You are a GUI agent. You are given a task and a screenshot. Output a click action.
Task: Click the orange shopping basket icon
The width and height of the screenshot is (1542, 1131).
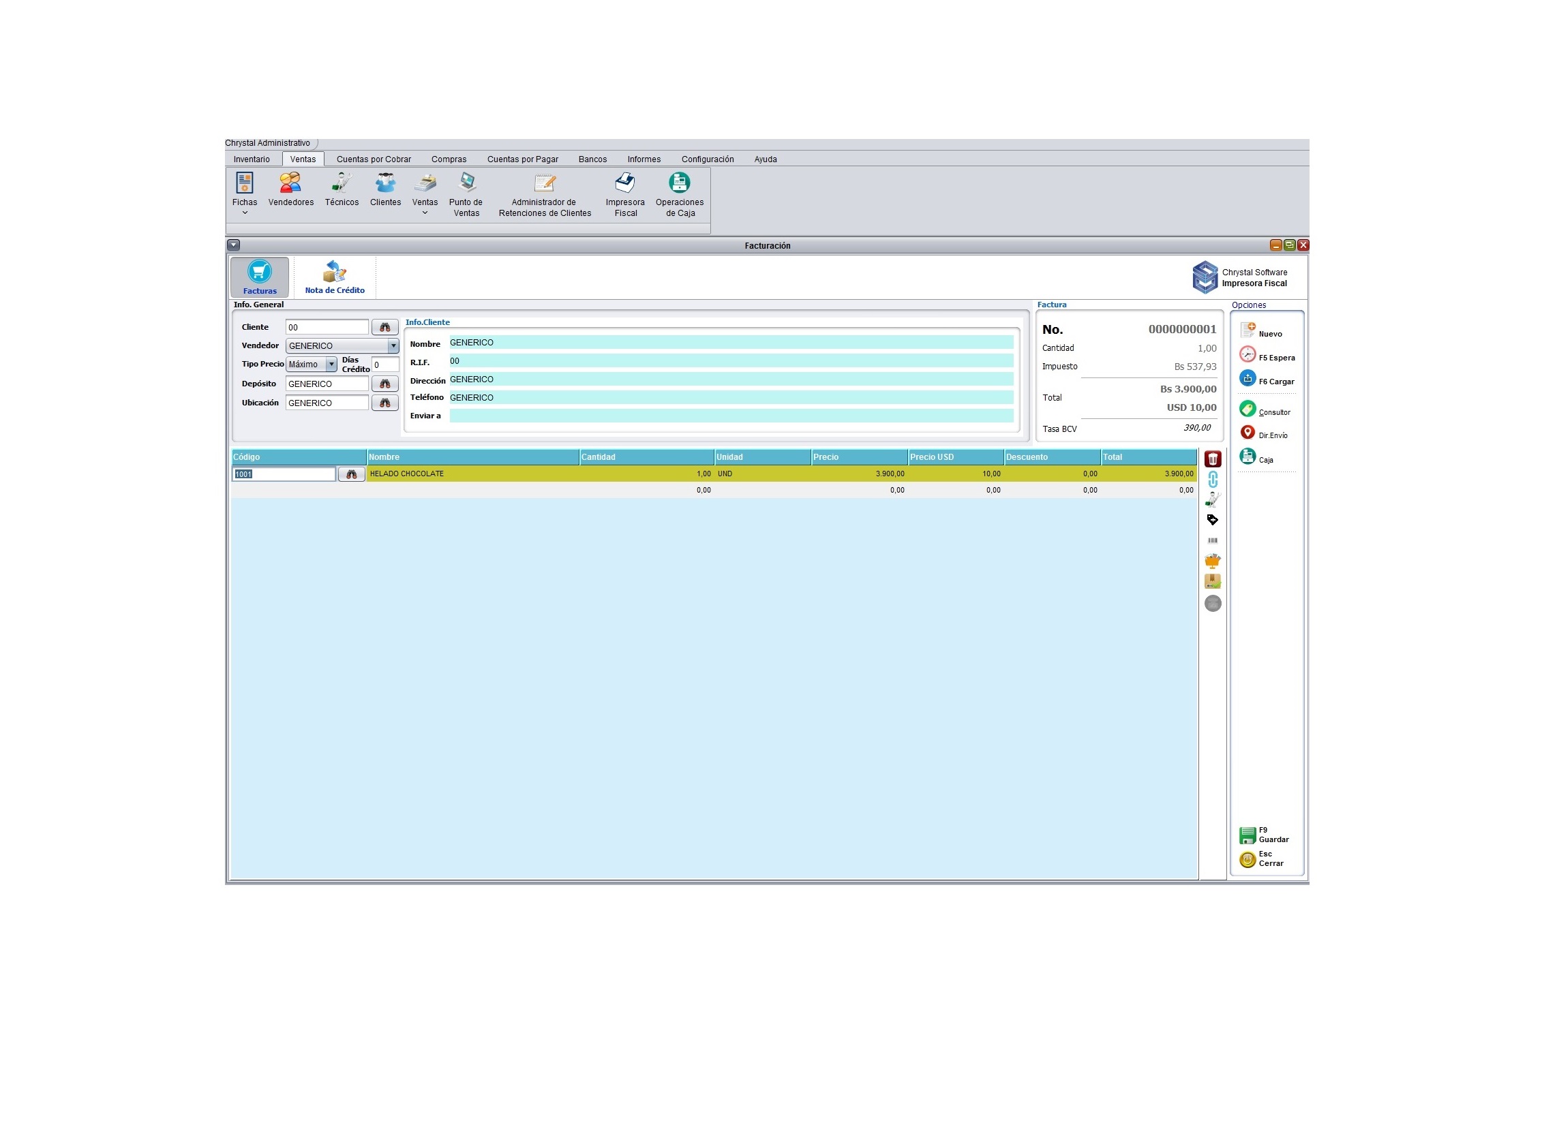click(x=1213, y=561)
